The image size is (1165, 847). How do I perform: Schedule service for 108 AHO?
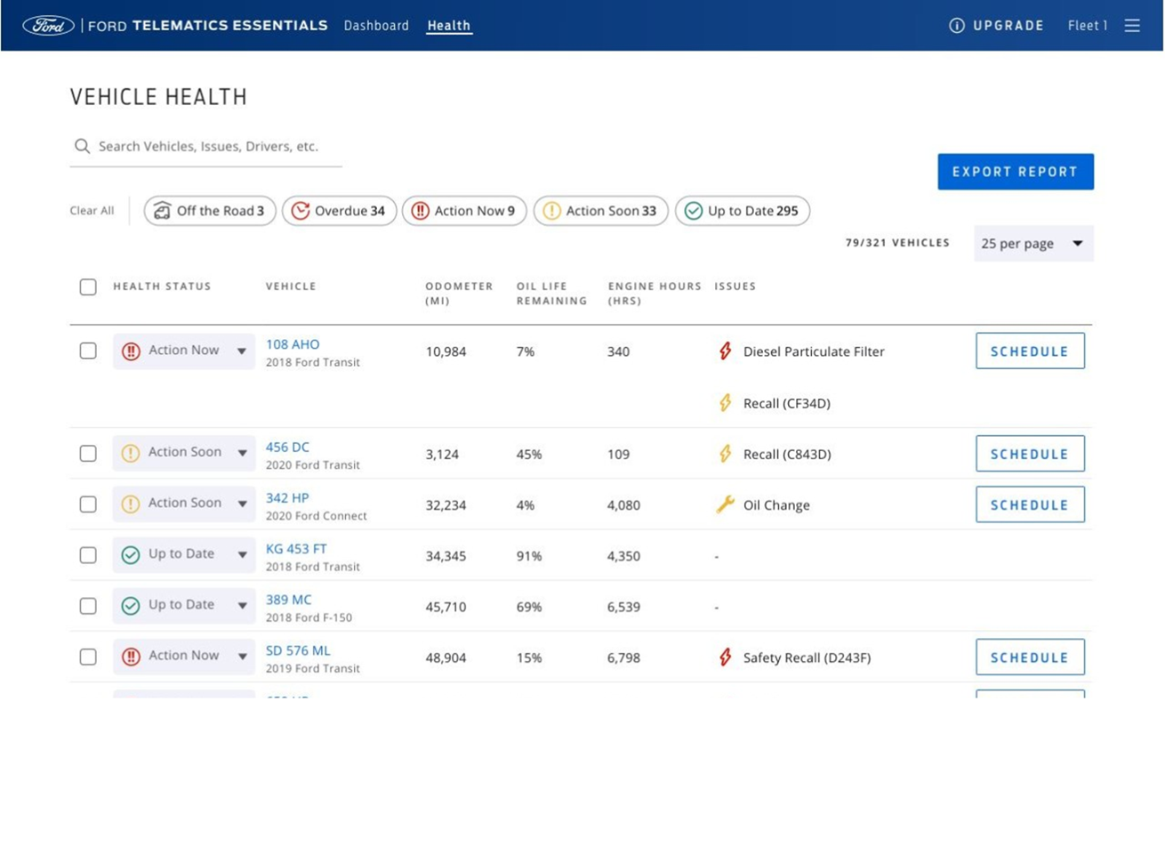tap(1030, 351)
